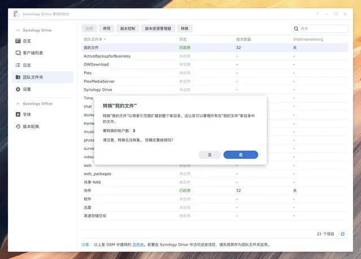The height and width of the screenshot is (259, 361).
Task: Open the 版本轮换 version rotation icon
Action: 18,126
